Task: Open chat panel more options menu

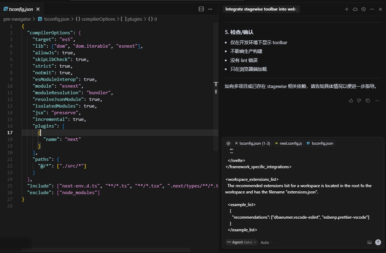Action: [x=372, y=9]
